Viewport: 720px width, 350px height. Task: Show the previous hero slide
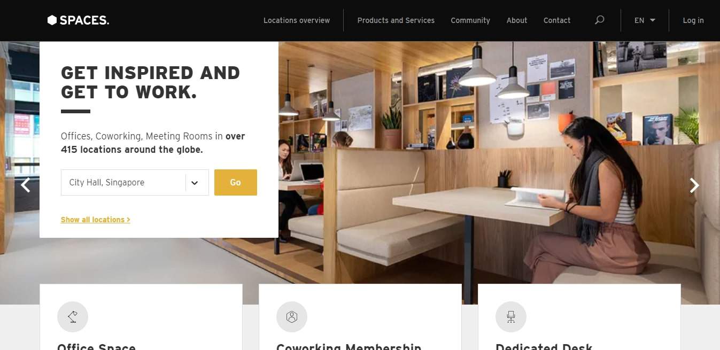[25, 185]
